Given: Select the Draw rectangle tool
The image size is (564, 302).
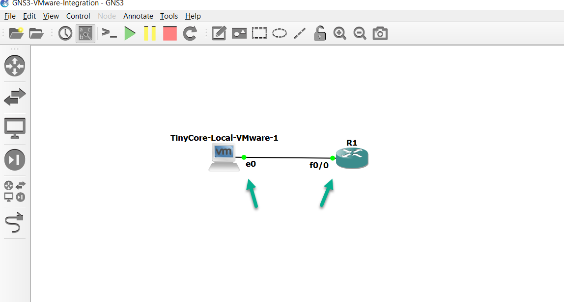Looking at the screenshot, I should pos(259,33).
